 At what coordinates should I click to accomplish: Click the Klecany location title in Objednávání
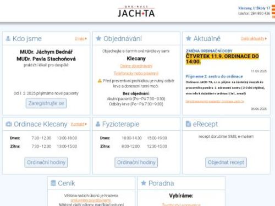point(136,59)
